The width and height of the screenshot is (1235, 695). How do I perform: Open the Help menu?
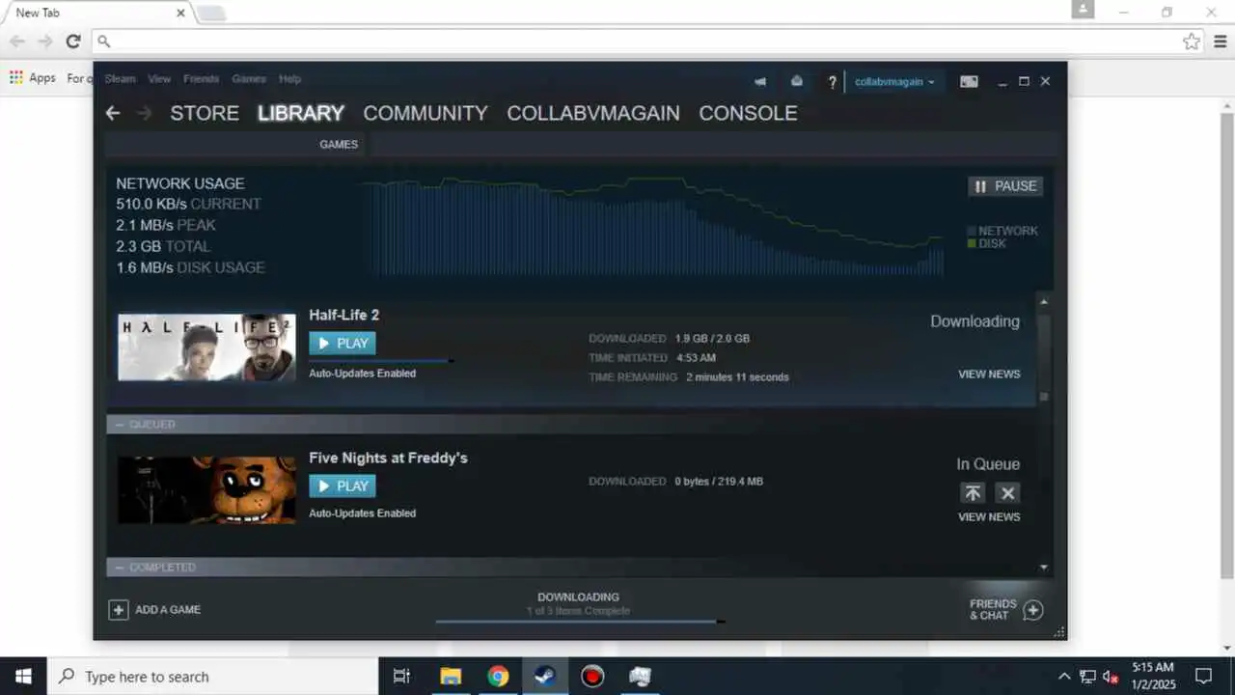(x=289, y=79)
